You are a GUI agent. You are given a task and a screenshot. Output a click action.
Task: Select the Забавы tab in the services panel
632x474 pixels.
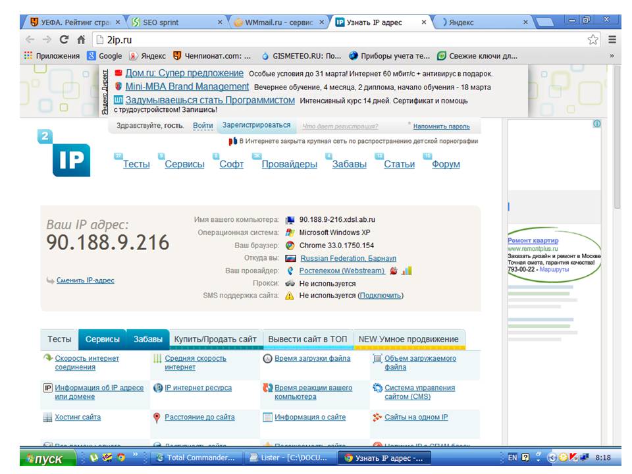click(148, 340)
